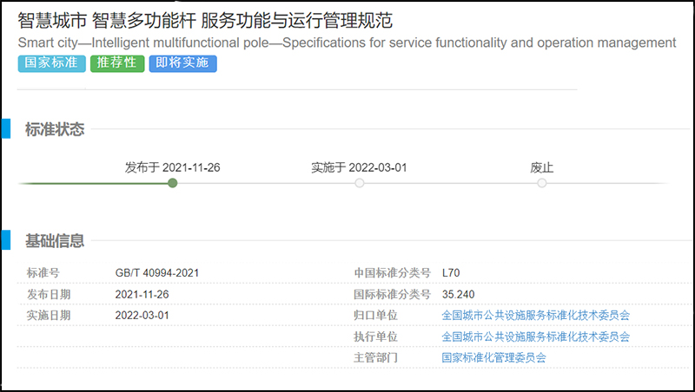Select the 实施于 2022-03-01 timeline circle
This screenshot has height=392, width=695.
click(359, 183)
